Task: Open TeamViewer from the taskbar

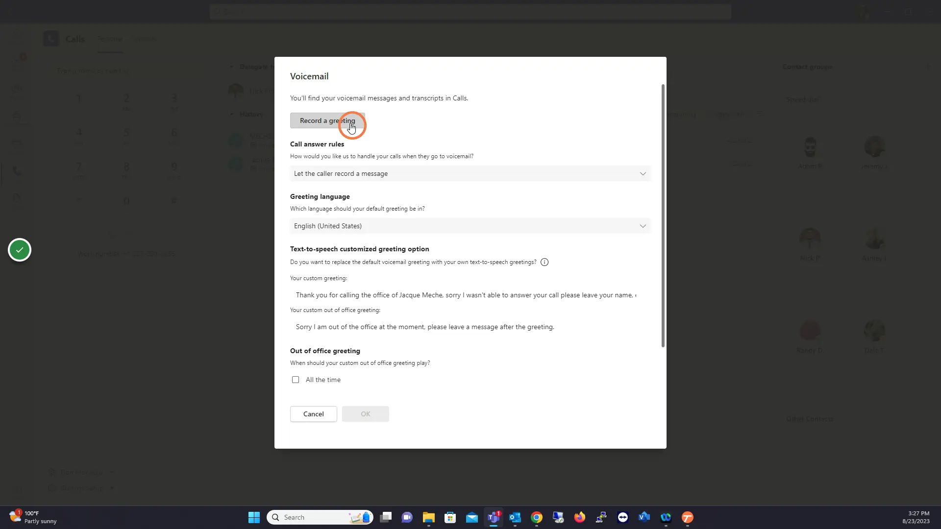Action: 623,517
